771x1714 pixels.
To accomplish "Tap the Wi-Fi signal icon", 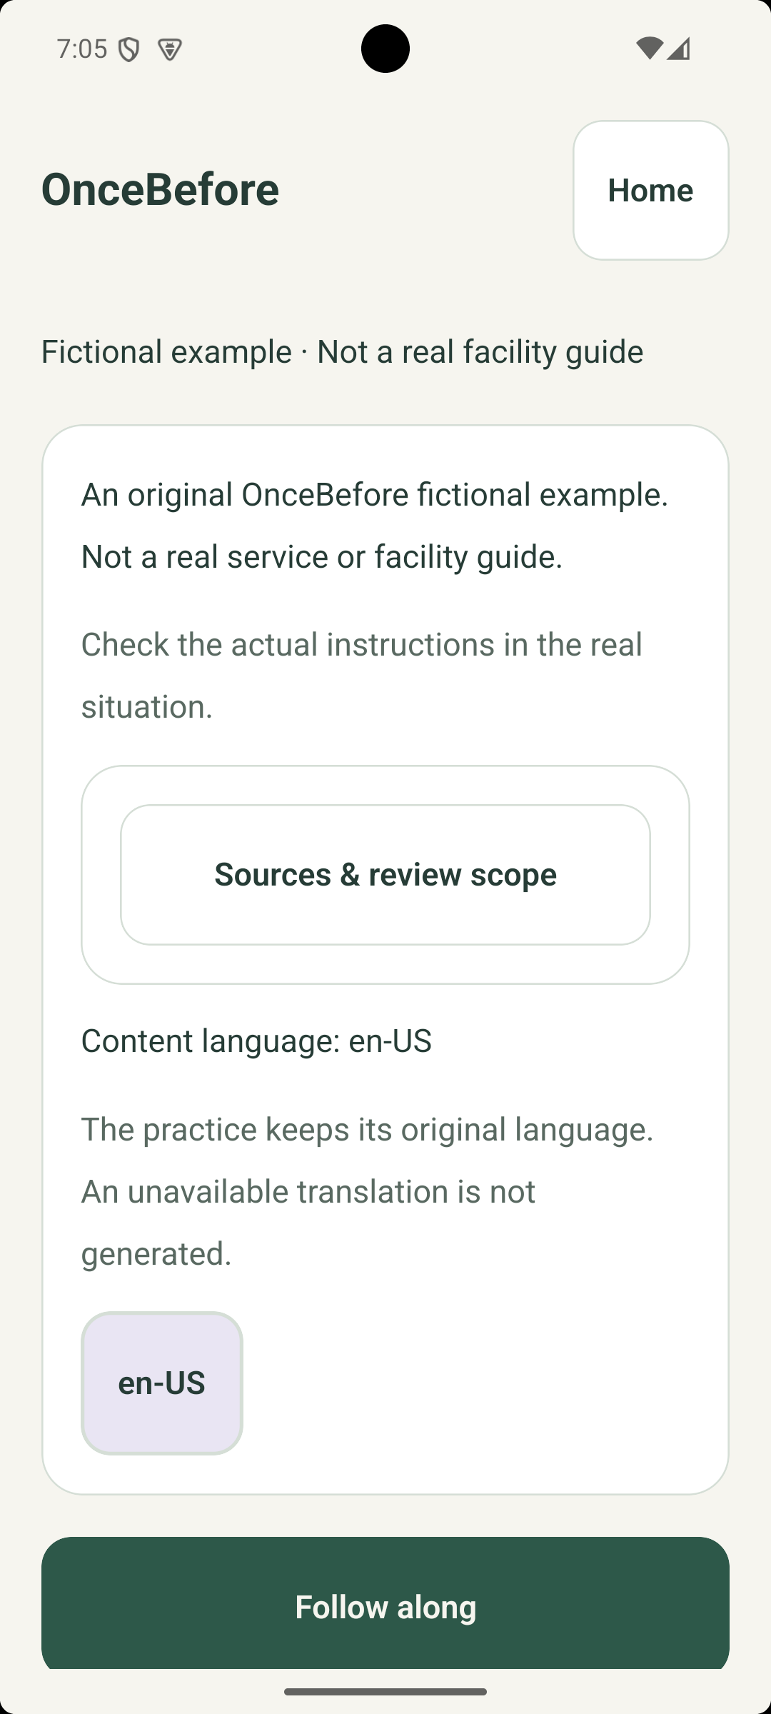I will (x=649, y=49).
